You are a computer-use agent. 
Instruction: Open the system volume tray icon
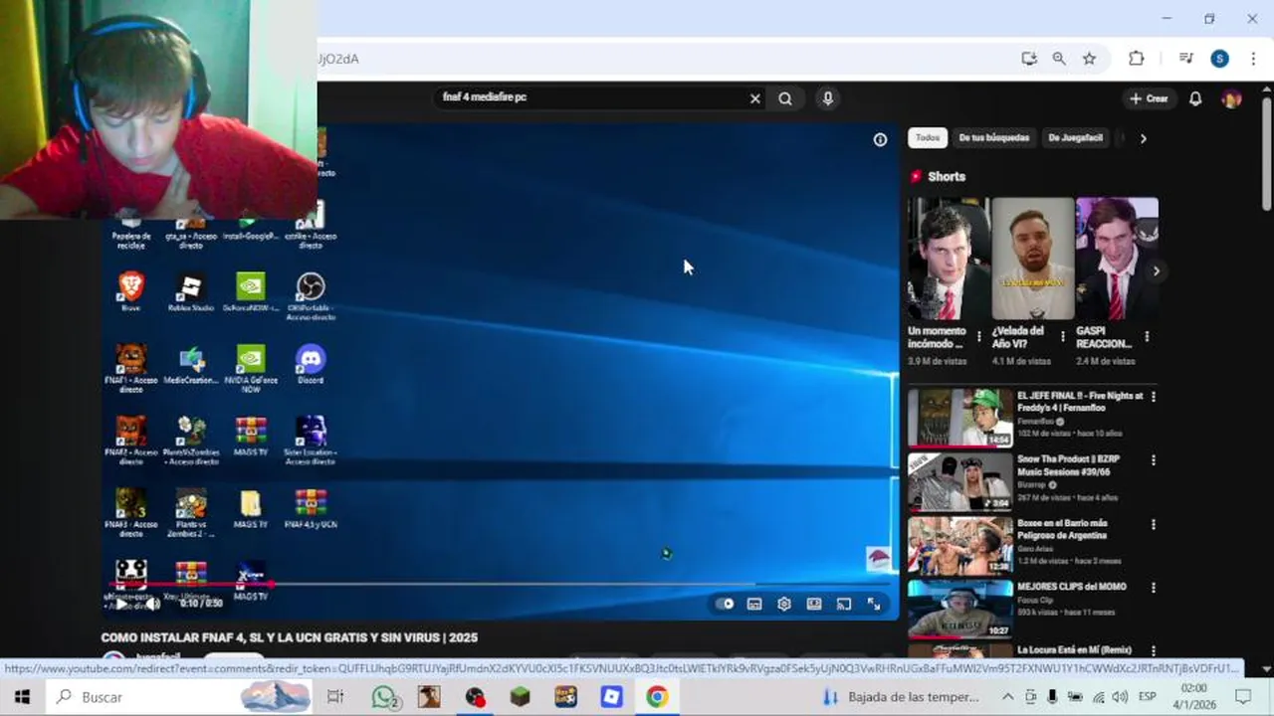coord(1120,697)
